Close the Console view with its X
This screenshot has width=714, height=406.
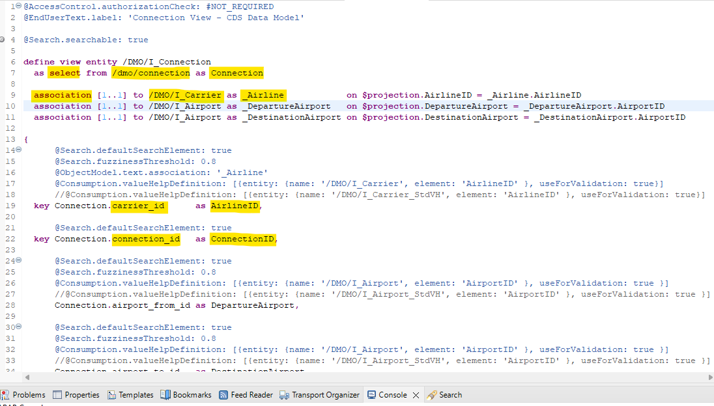tap(416, 395)
